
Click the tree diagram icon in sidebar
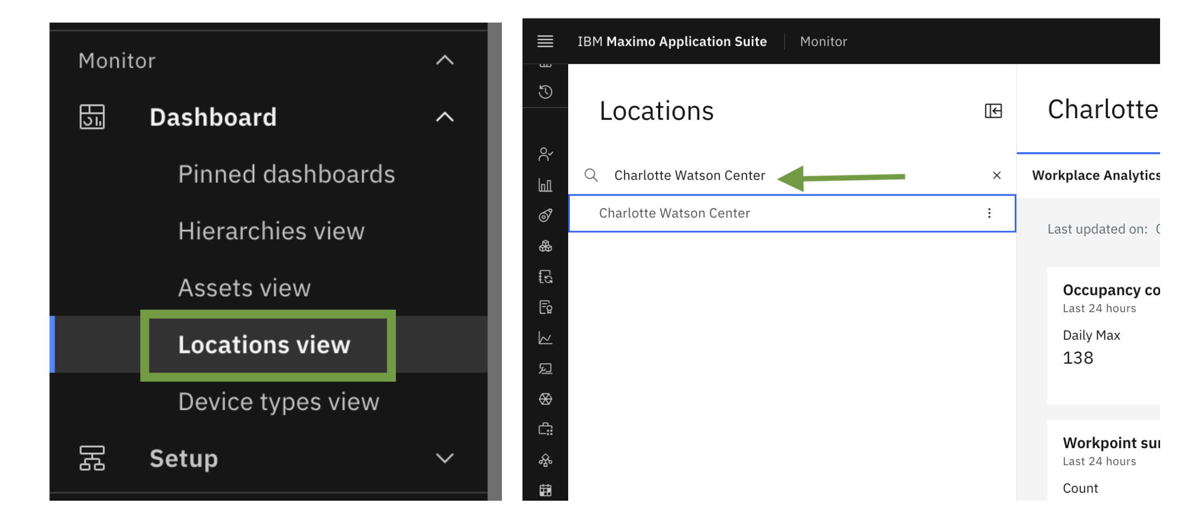(546, 460)
